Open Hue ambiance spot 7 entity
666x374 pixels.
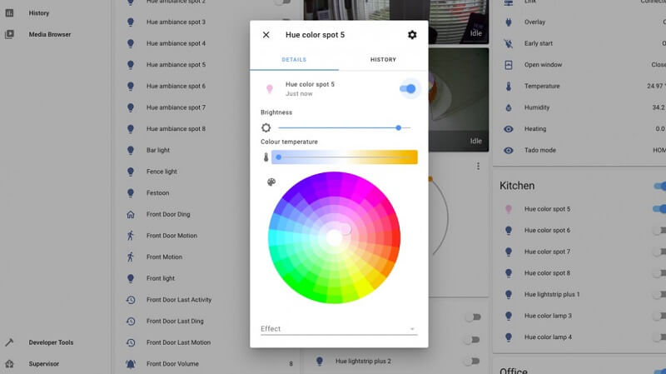click(176, 107)
